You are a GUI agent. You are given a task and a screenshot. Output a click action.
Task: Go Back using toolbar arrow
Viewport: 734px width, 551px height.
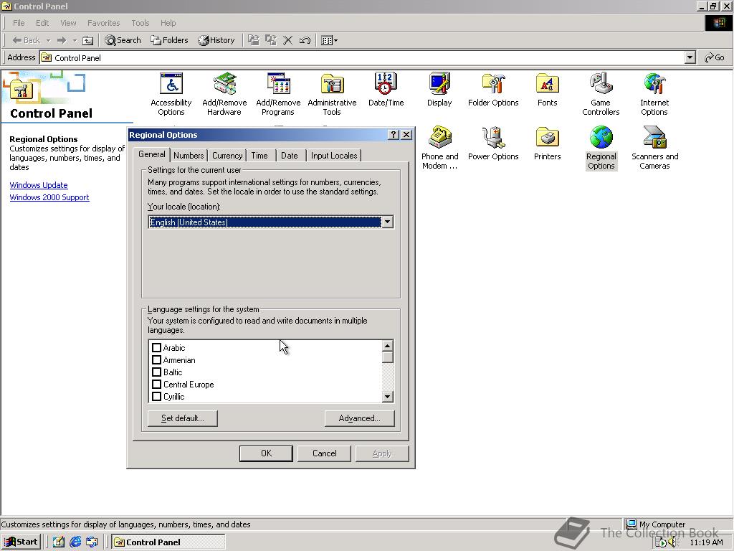(27, 40)
